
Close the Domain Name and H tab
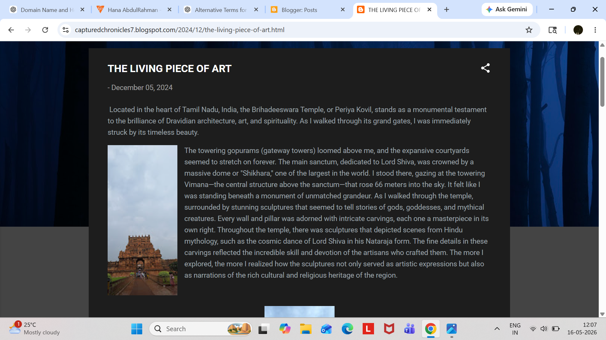click(82, 10)
